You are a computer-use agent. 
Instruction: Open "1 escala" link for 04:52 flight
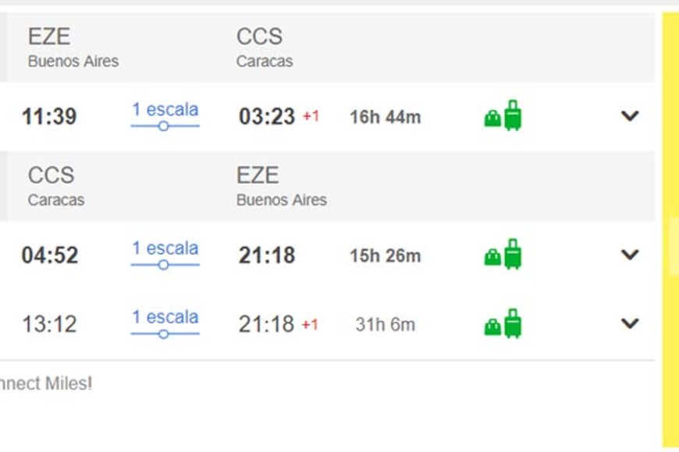[165, 249]
